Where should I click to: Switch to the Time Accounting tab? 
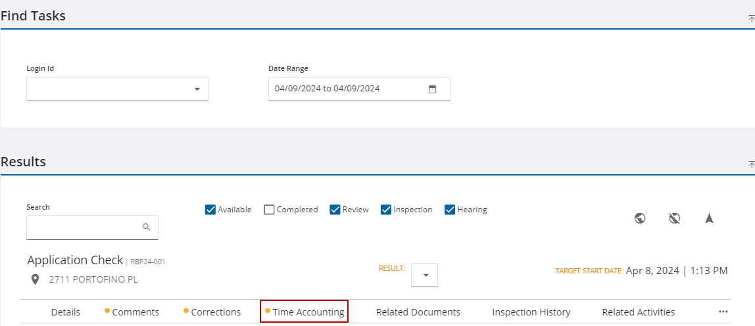(304, 312)
